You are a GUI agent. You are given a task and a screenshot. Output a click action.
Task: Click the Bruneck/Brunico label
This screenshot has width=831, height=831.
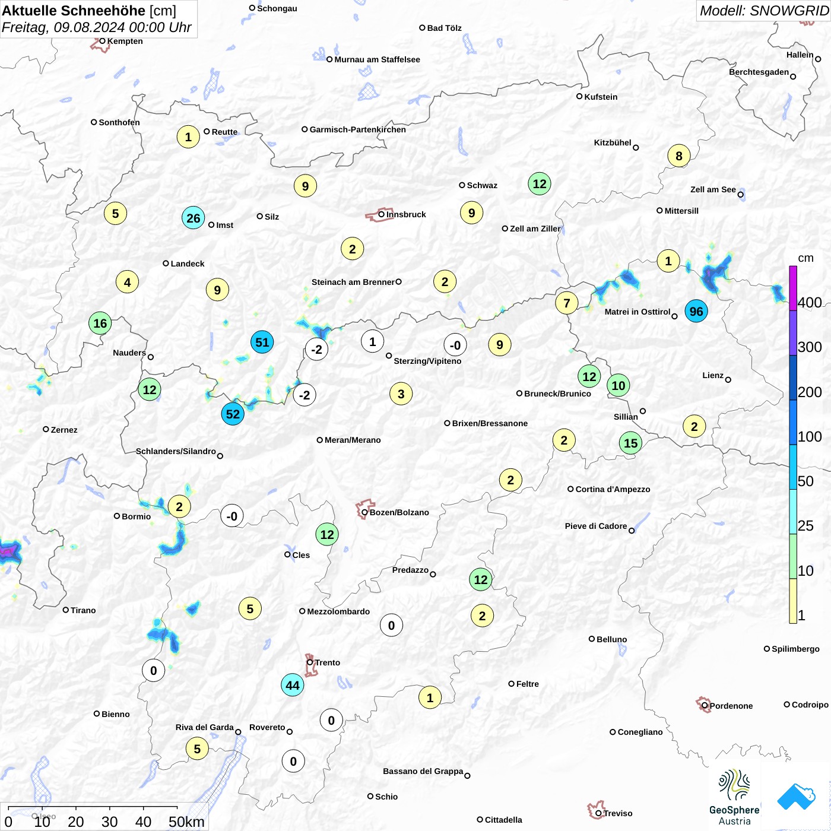coord(557,394)
